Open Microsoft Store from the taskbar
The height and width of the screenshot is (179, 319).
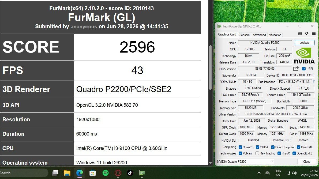[92, 173]
